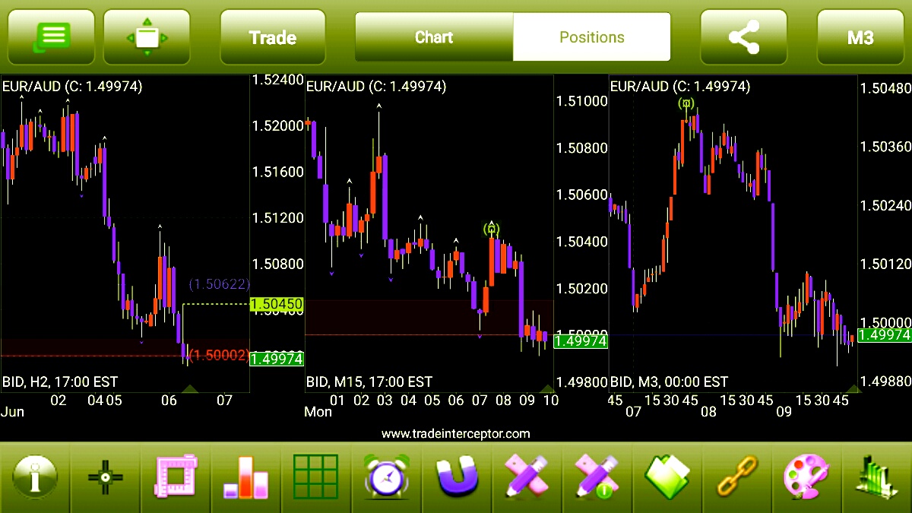Click the 1.49974 price tag on H2 chart

pyautogui.click(x=277, y=359)
